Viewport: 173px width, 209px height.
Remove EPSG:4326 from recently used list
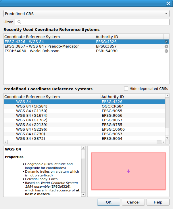[166, 42]
